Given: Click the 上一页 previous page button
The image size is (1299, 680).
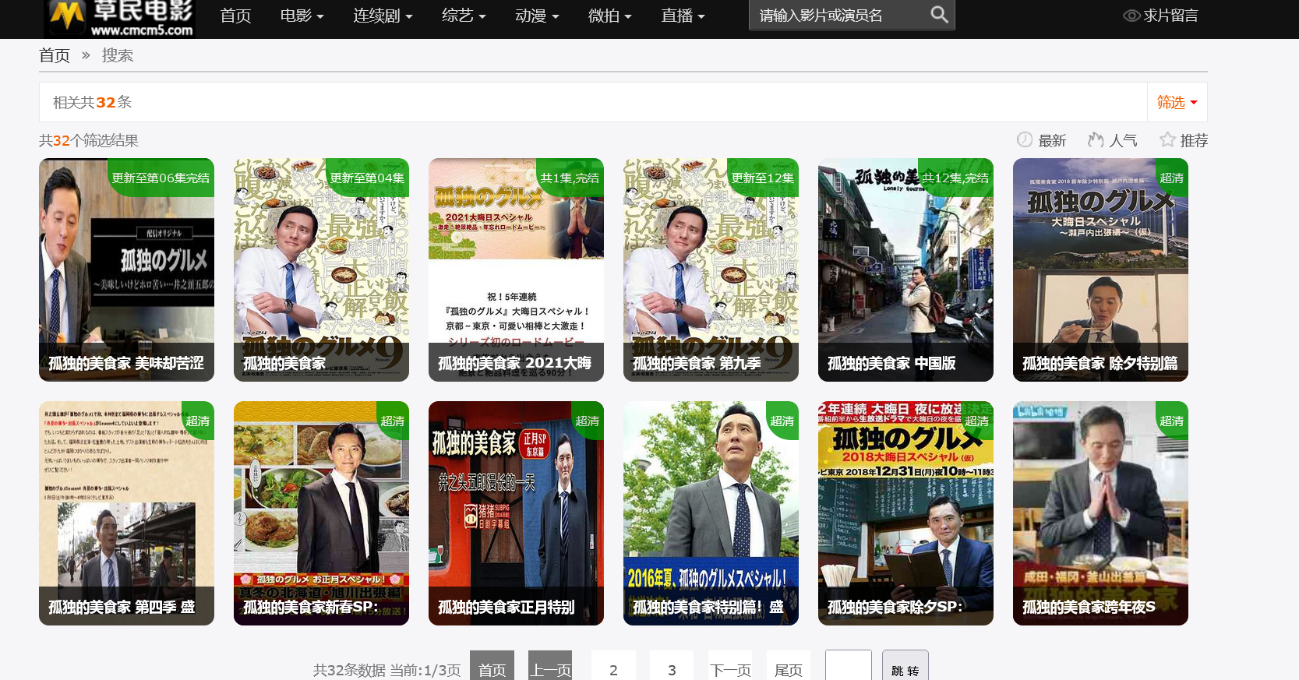Looking at the screenshot, I should click(x=550, y=667).
